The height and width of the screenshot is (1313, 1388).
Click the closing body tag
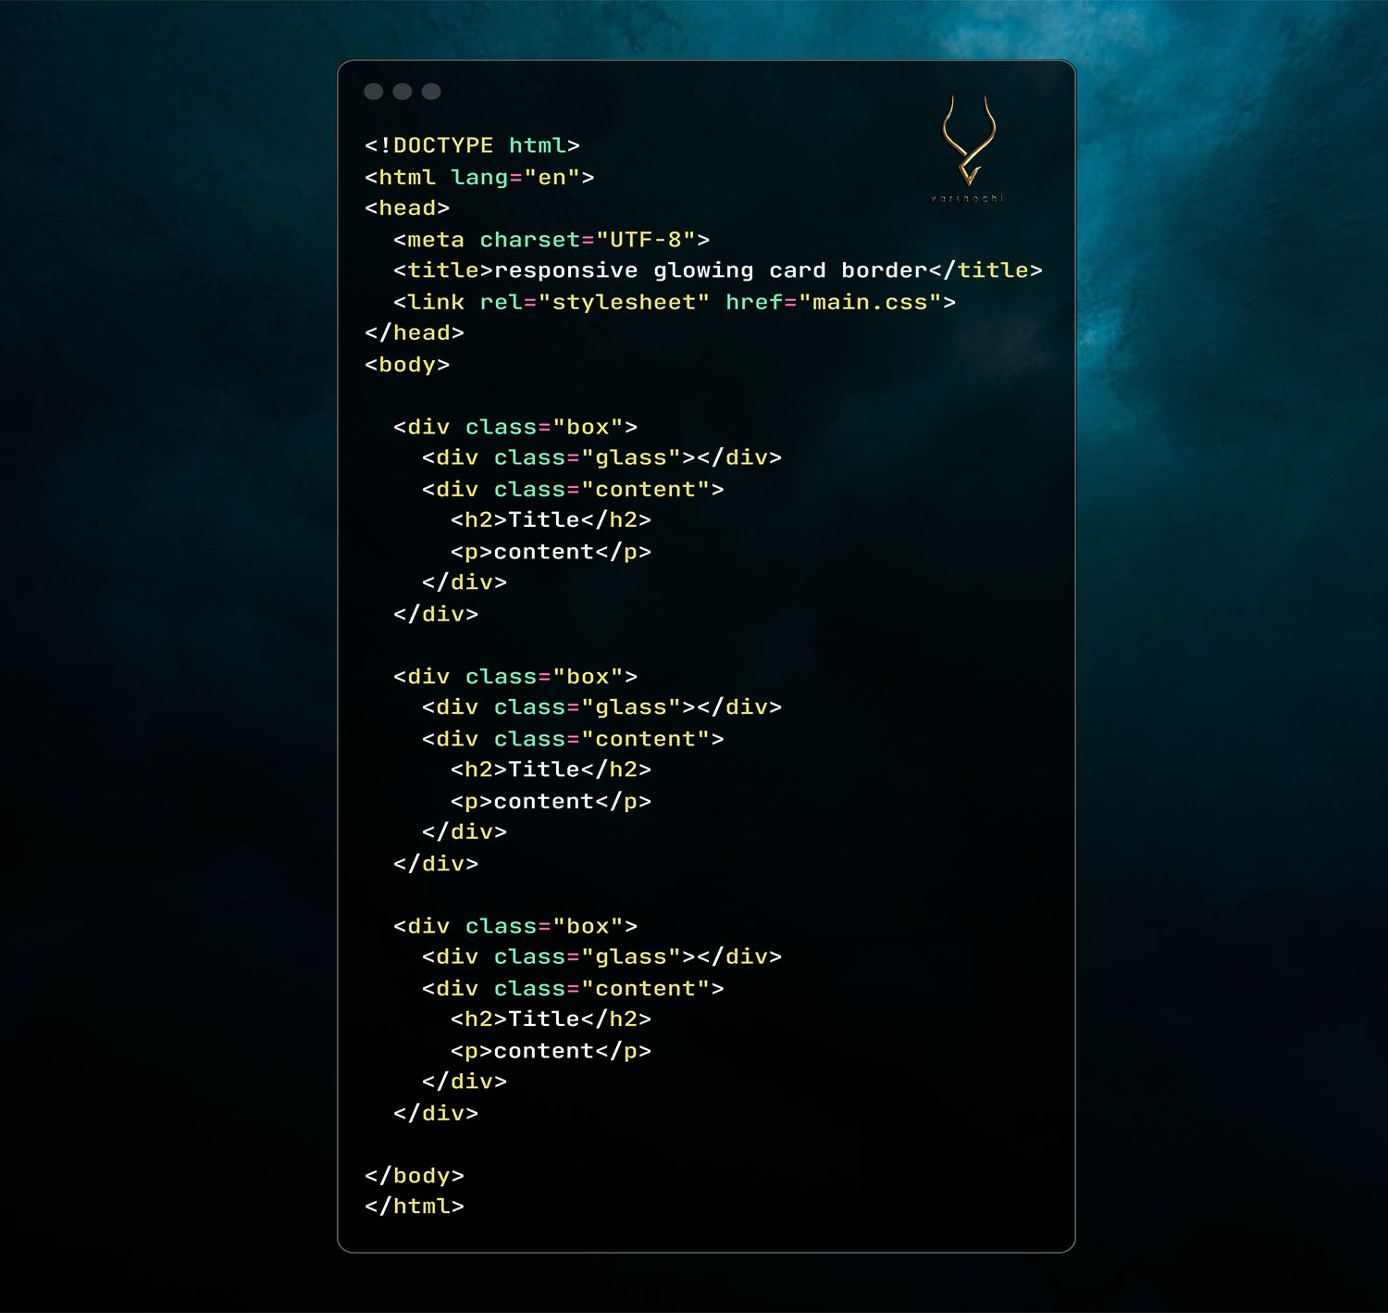point(414,1175)
